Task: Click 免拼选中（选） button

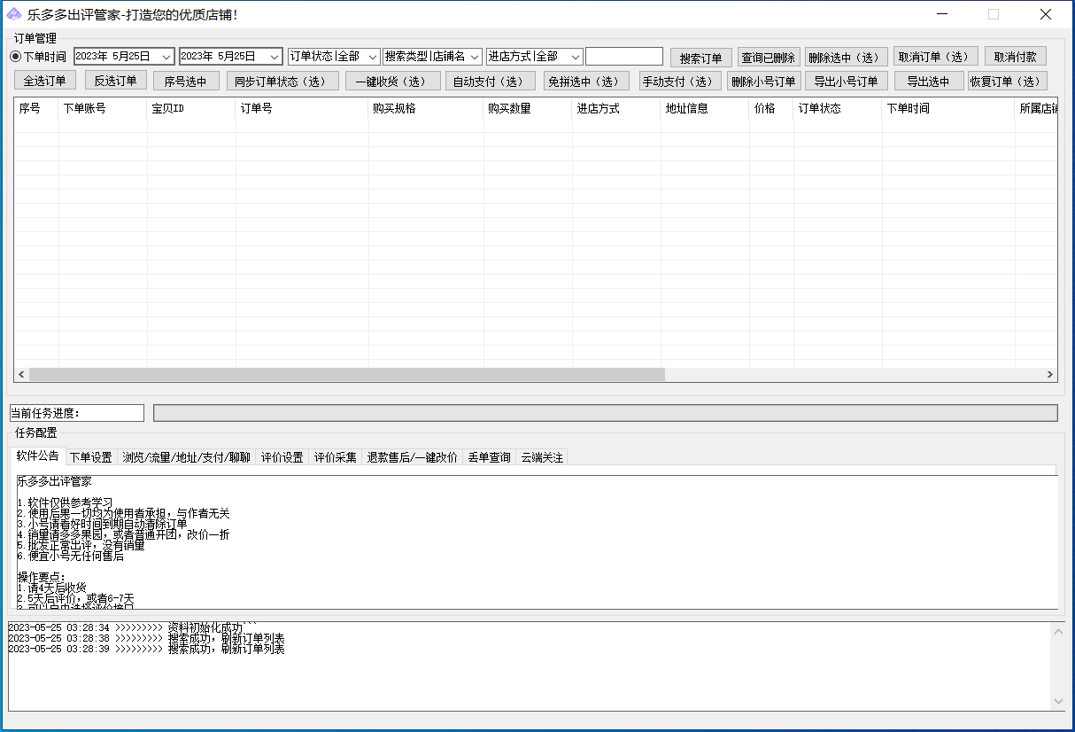Action: click(584, 81)
